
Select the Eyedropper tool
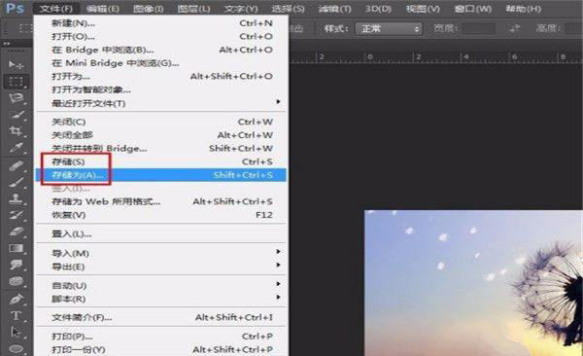(16, 148)
